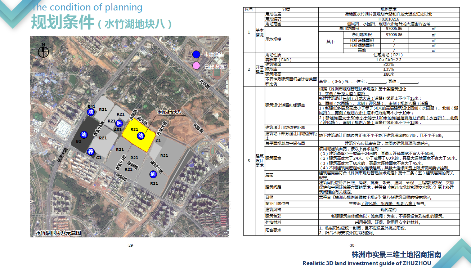Click the 建筑限高 ≤80米 value cell
The image size is (471, 268).
(389, 74)
